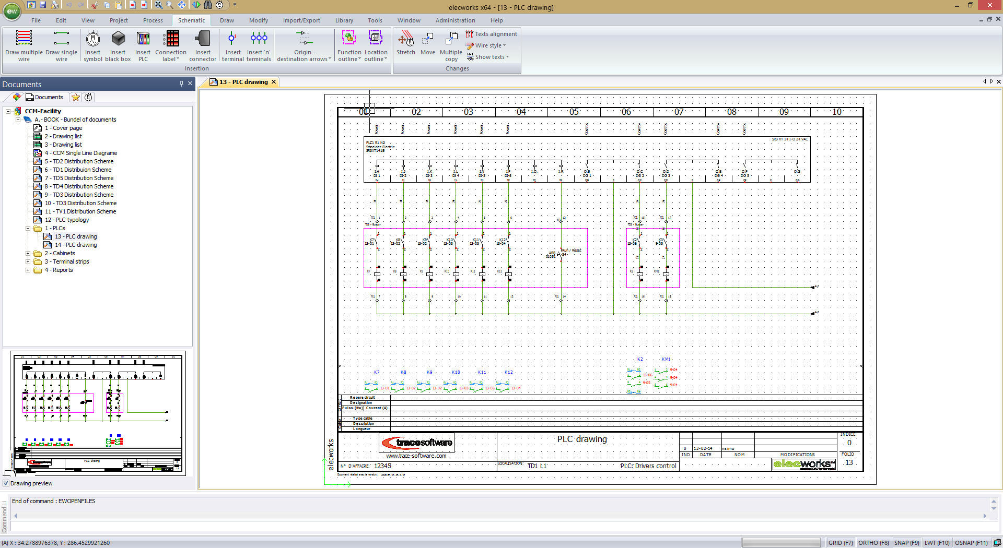Toggle SNAP (F9) in status bar
The height and width of the screenshot is (548, 1003).
pos(906,543)
